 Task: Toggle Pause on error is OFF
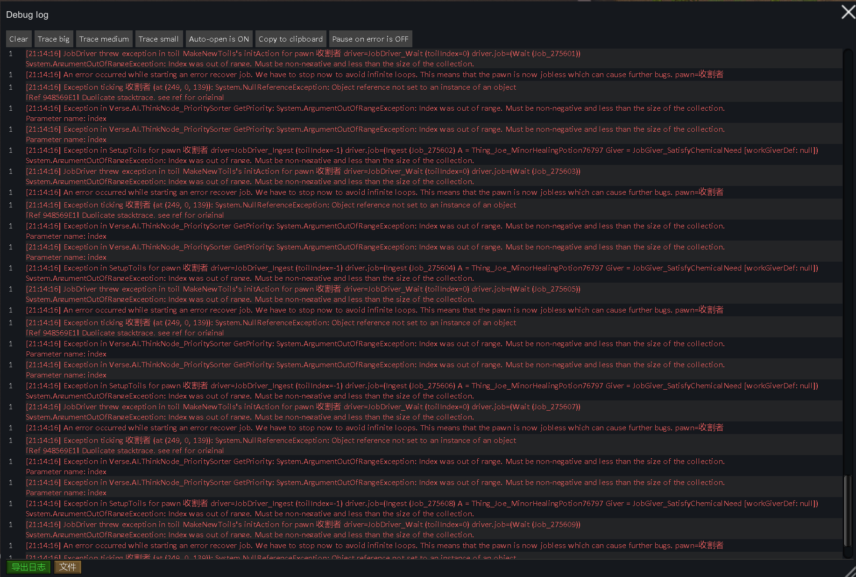click(370, 39)
